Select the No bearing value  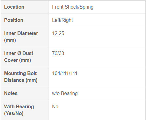(55, 106)
